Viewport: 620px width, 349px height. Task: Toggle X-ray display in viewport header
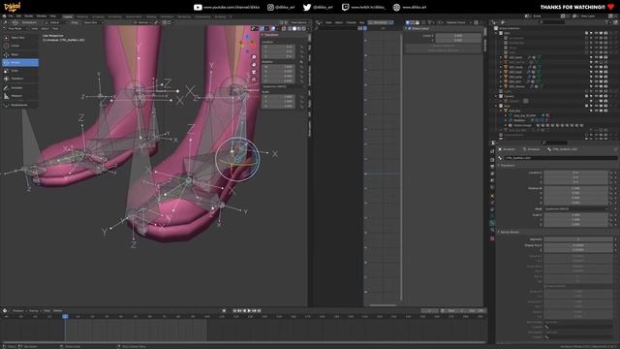[284, 28]
